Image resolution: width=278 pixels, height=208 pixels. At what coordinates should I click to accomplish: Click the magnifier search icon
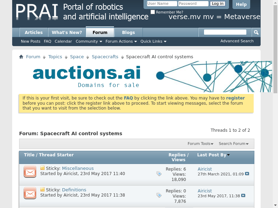256,32
